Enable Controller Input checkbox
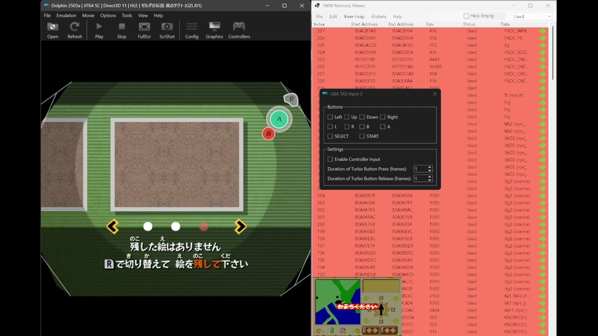 (330, 159)
